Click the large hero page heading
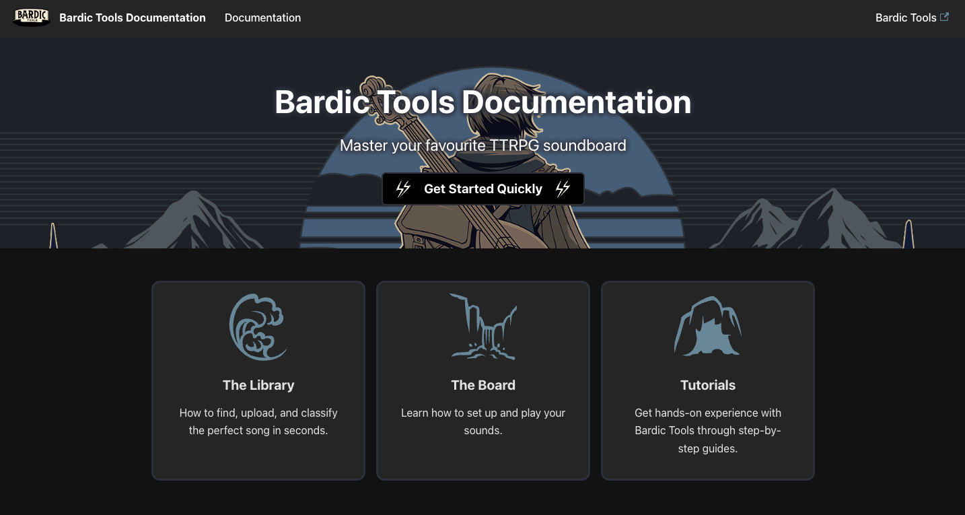 (x=482, y=102)
